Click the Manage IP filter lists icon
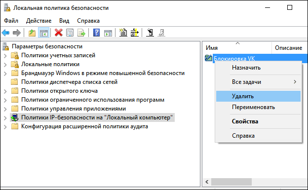Screen dimensions: 308x190 (x=135, y=33)
